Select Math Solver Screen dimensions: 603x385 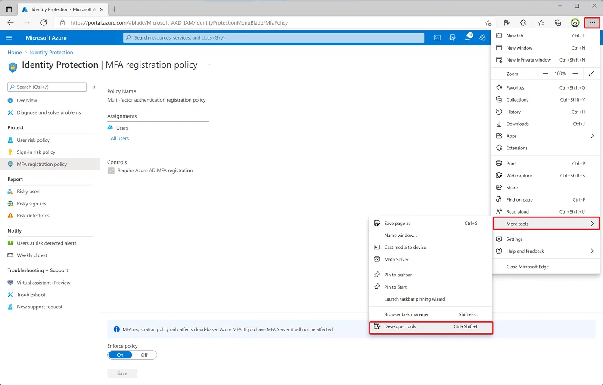coord(431,259)
